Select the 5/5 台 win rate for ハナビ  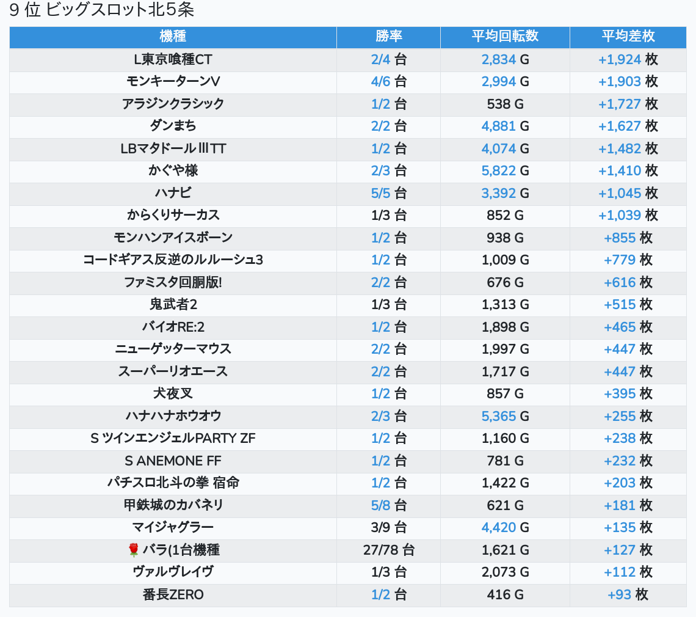(x=389, y=193)
